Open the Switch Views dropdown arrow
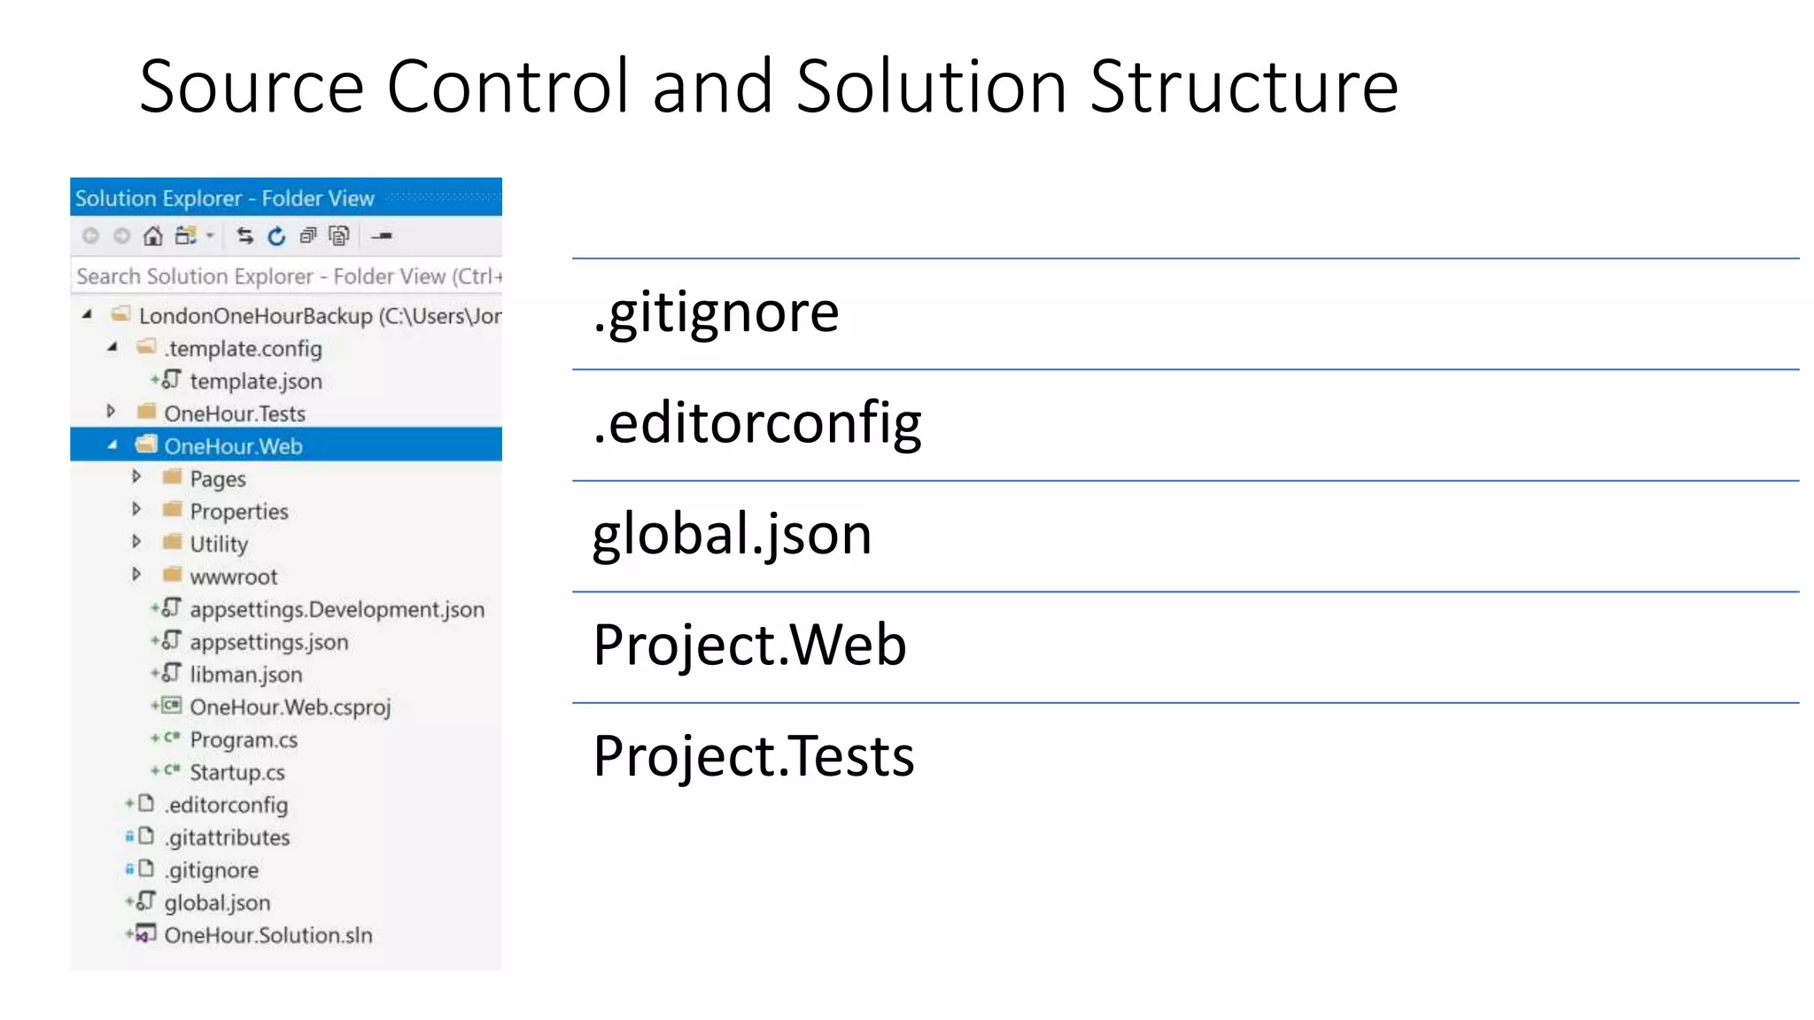The image size is (1814, 1020). pos(210,236)
